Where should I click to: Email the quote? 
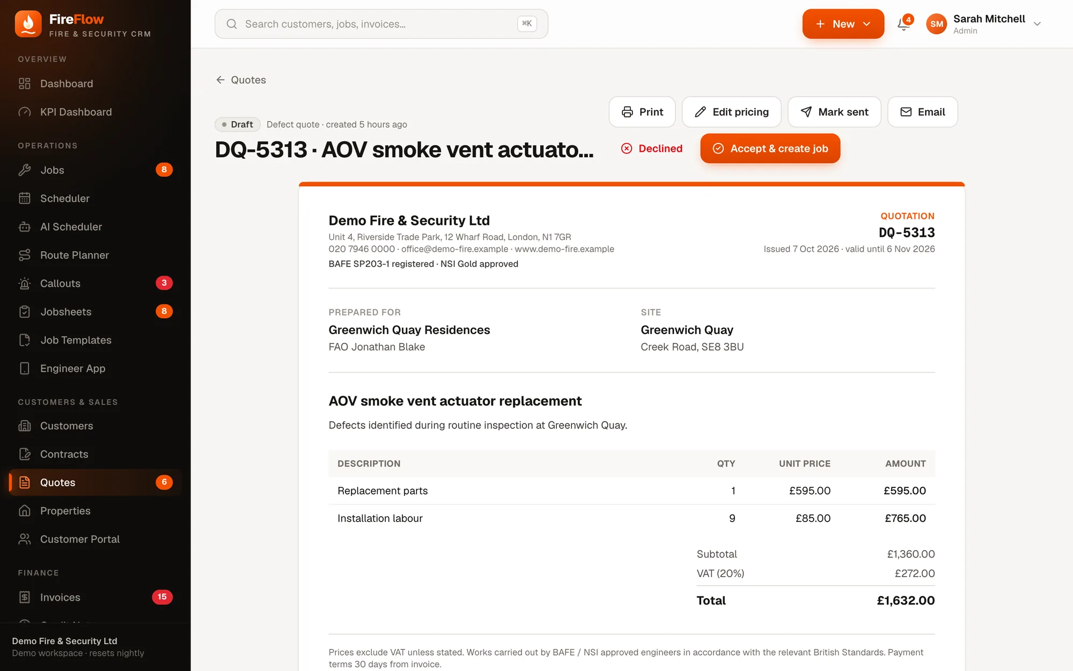tap(923, 112)
